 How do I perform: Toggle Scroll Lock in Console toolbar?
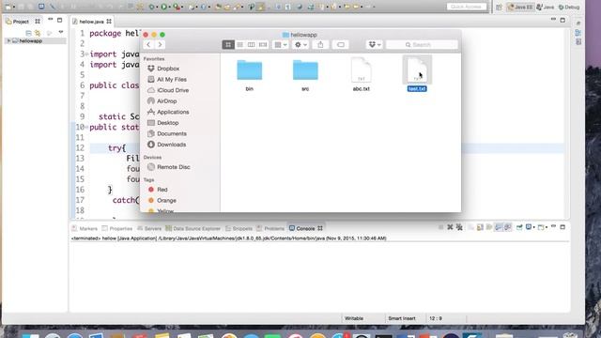(x=480, y=227)
